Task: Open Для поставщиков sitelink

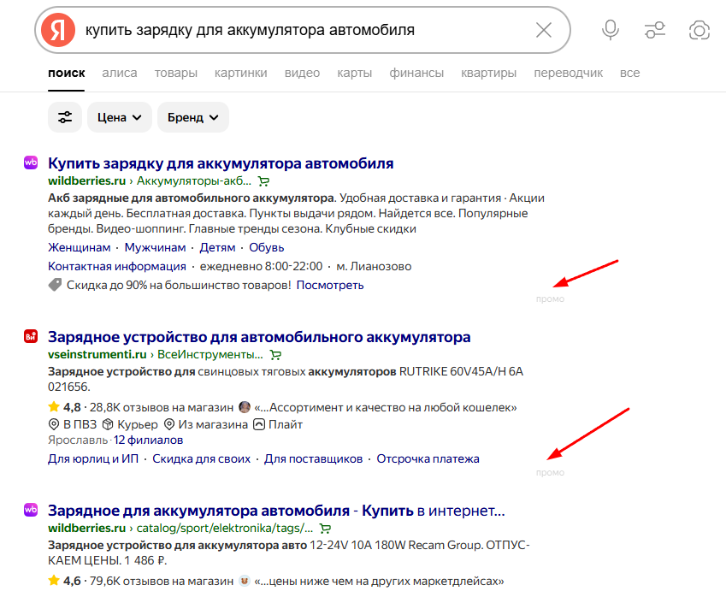Action: 314,458
